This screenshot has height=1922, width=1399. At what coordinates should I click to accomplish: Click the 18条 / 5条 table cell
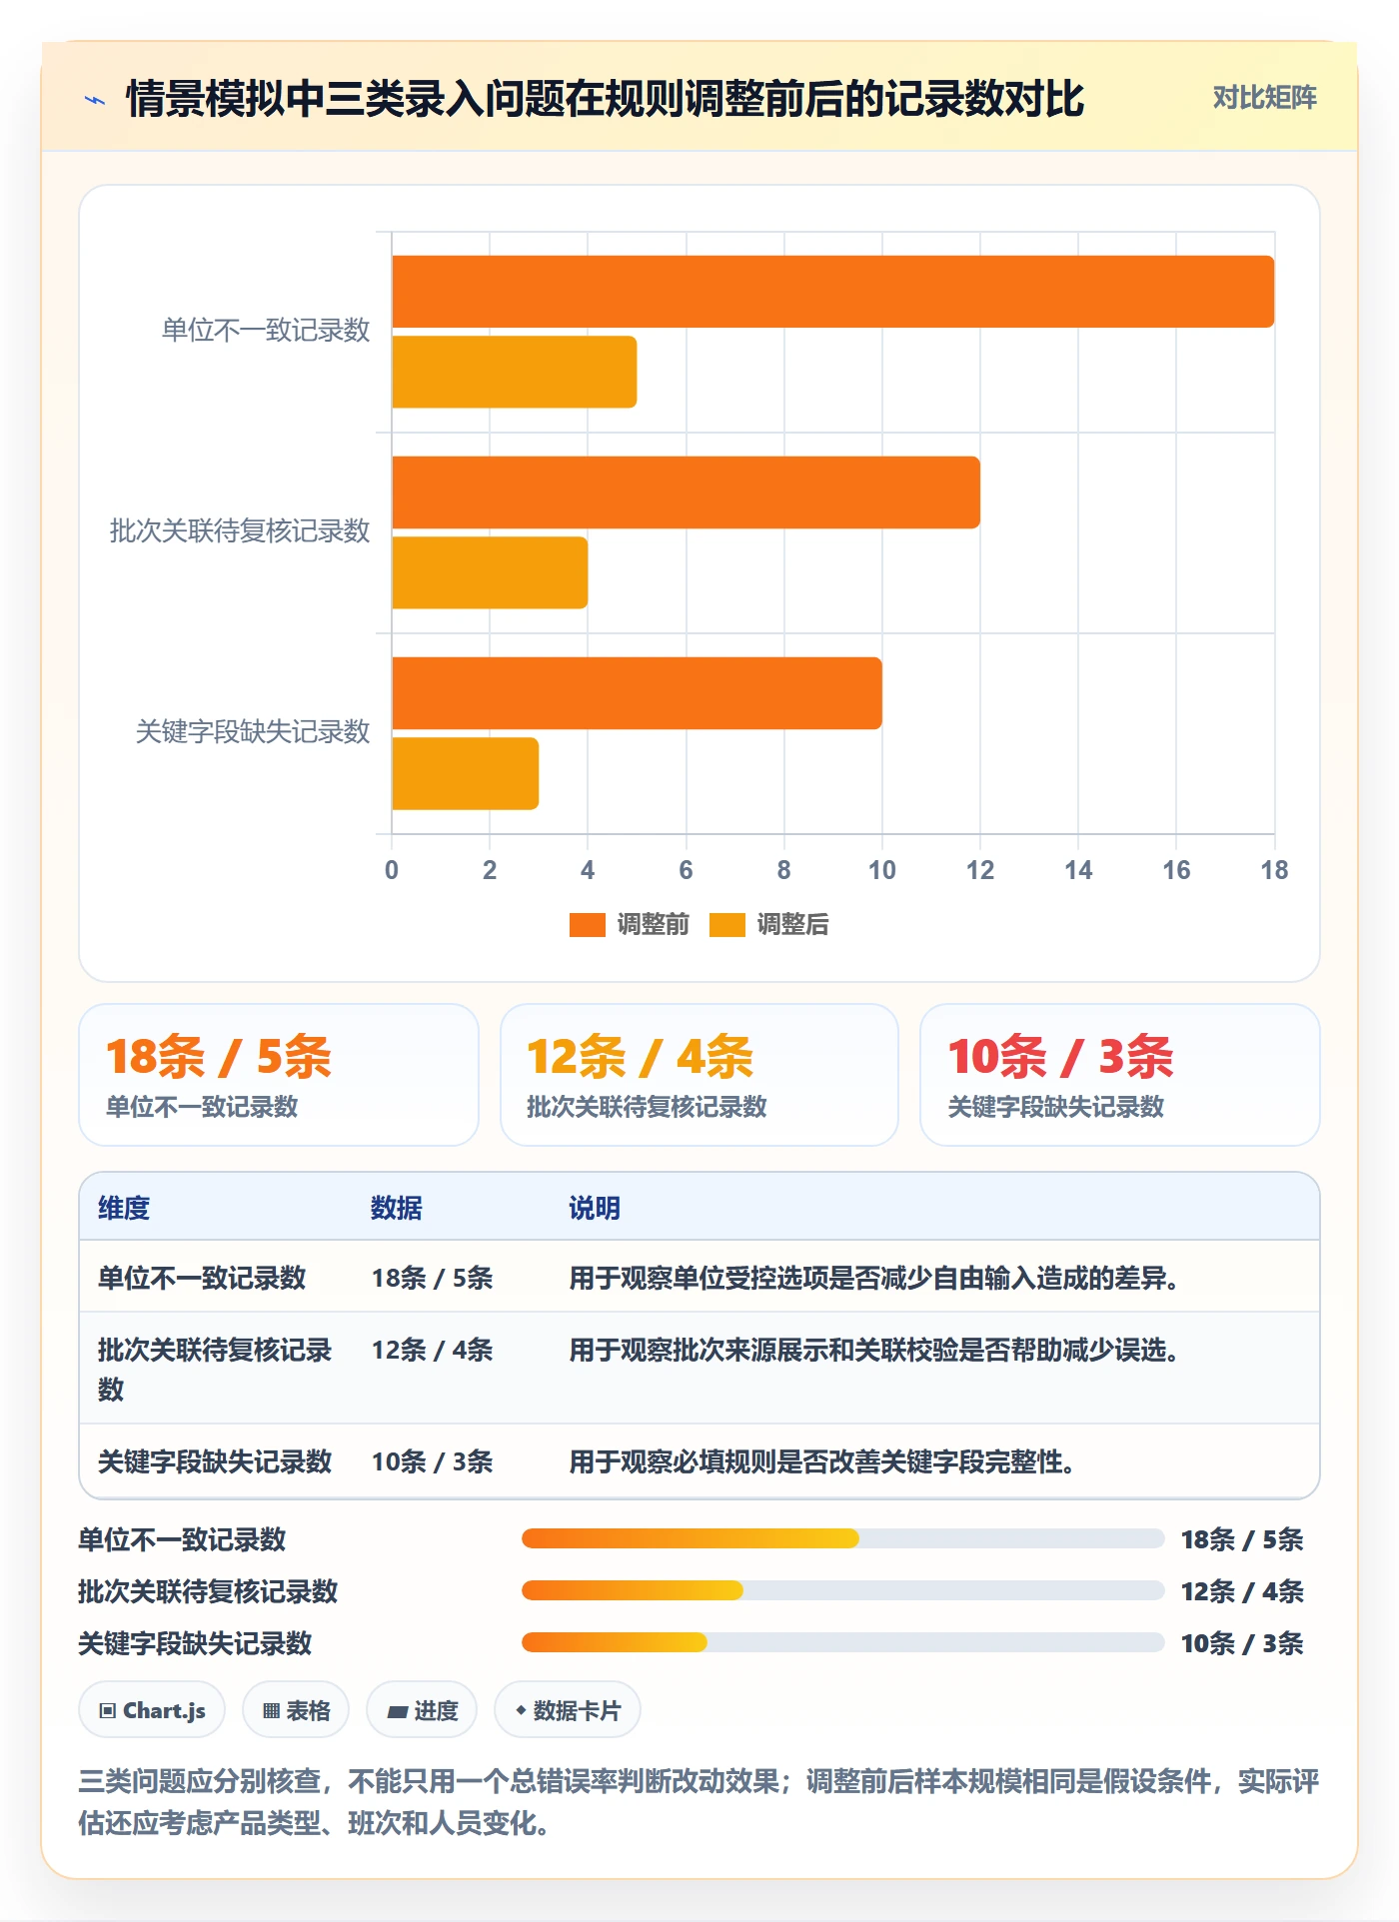pos(433,1279)
